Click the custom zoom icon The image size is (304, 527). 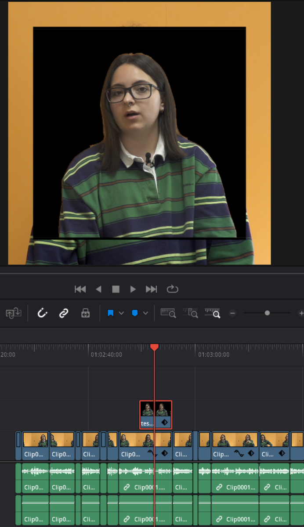coord(212,313)
